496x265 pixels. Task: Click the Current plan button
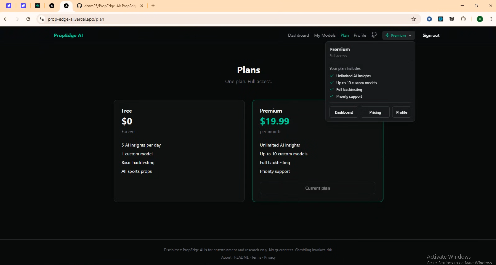(317, 188)
